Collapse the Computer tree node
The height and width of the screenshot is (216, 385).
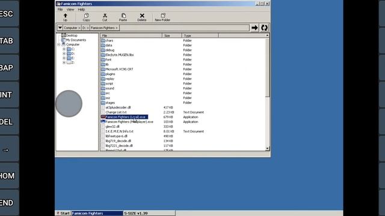pyautogui.click(x=59, y=44)
